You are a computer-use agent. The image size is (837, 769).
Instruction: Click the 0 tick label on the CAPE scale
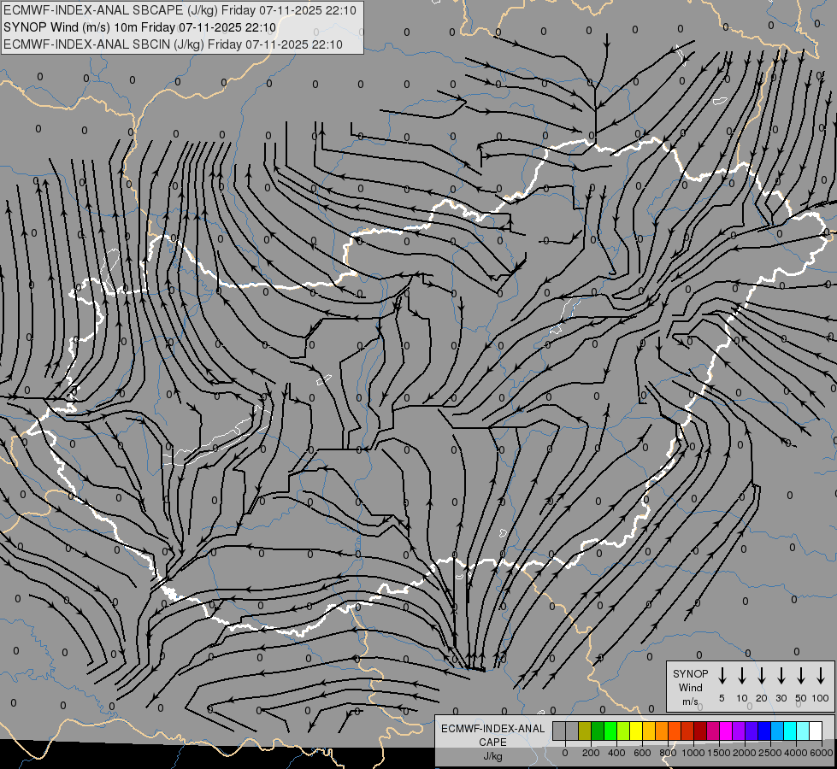[x=565, y=753]
